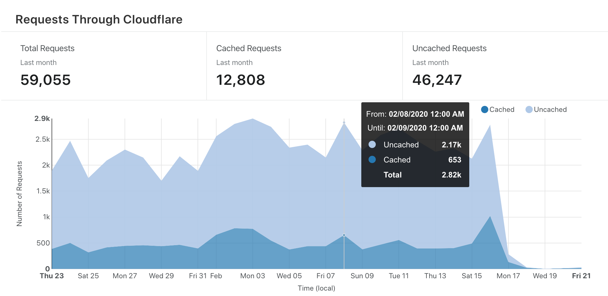
Task: Click the Requests Through Cloudflare heading
Action: (99, 20)
